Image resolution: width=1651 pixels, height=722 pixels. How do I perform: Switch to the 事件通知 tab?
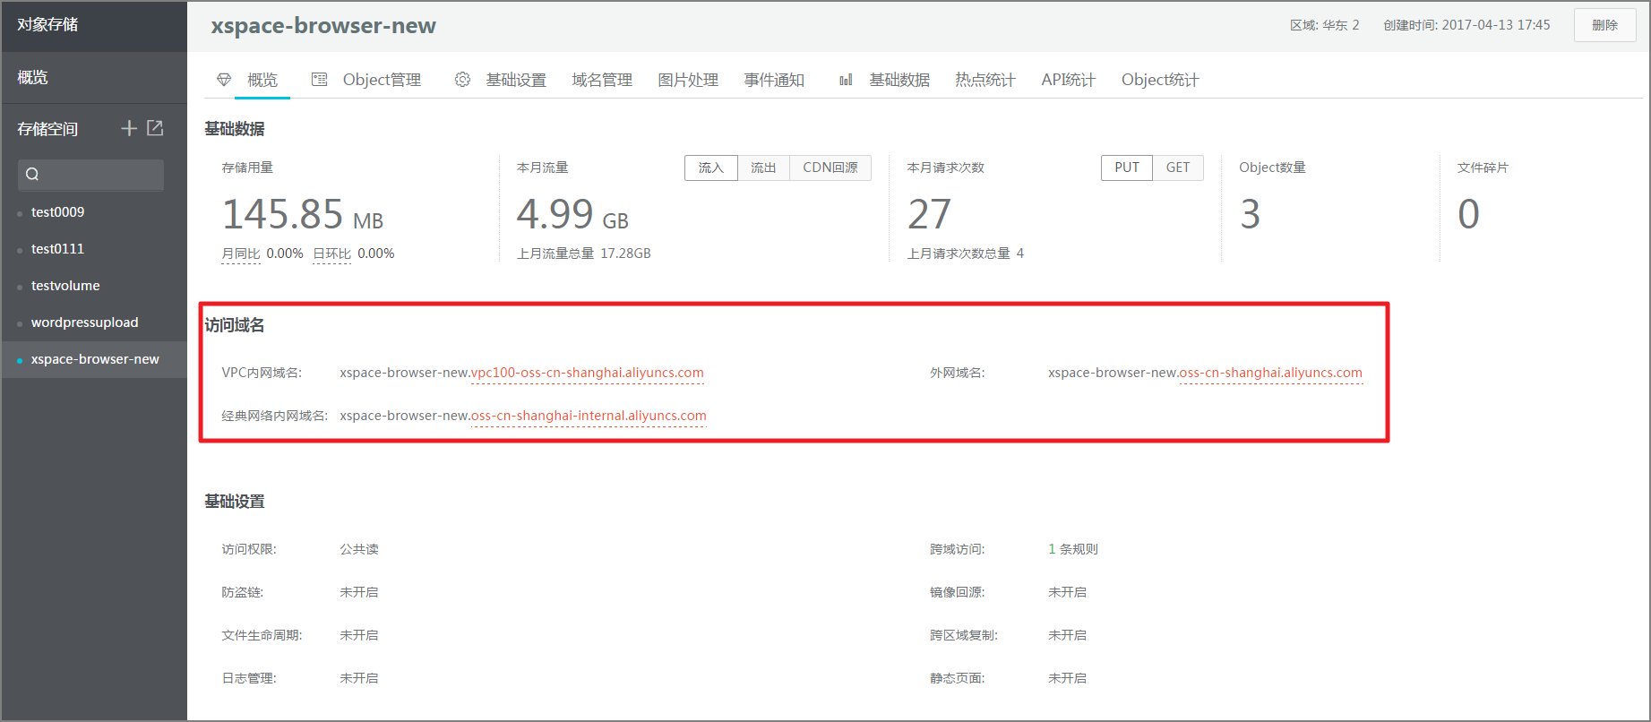[x=774, y=80]
